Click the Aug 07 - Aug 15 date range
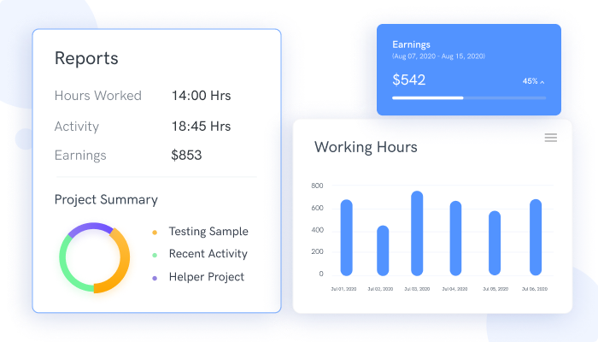 tap(438, 56)
